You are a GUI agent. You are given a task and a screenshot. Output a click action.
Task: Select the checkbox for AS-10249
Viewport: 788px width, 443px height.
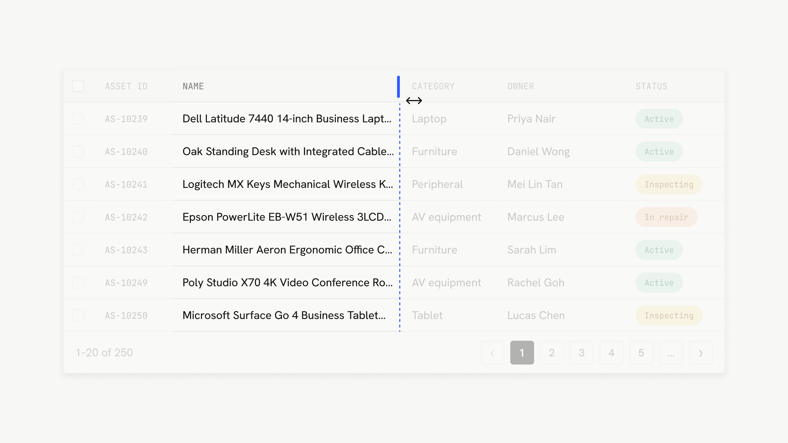tap(78, 282)
